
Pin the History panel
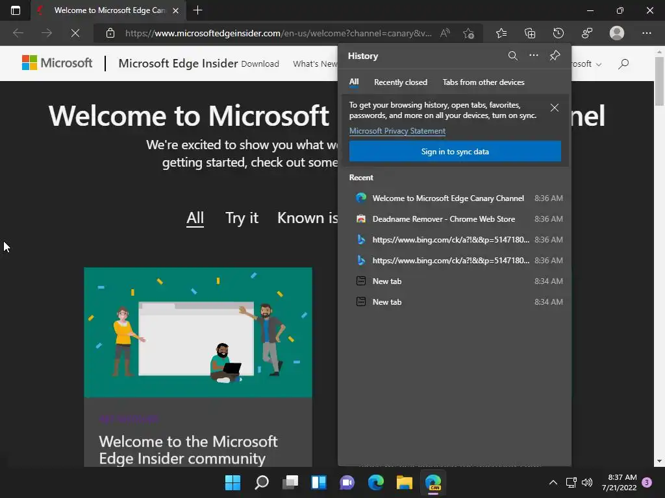(555, 56)
